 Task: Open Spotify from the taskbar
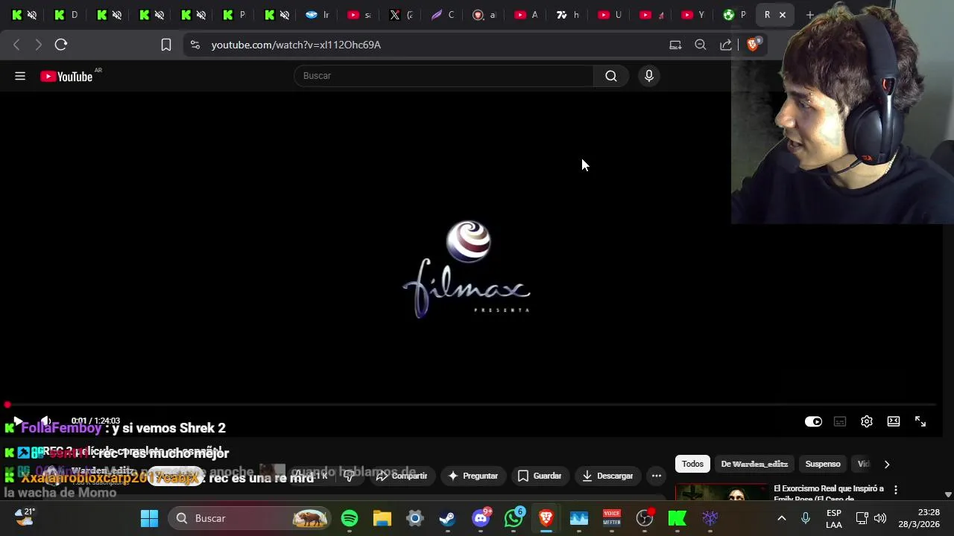[x=350, y=518]
